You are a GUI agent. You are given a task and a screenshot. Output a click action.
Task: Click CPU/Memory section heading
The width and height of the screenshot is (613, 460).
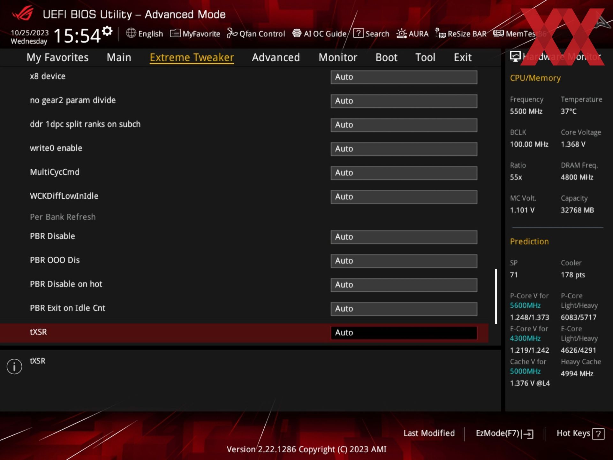535,78
